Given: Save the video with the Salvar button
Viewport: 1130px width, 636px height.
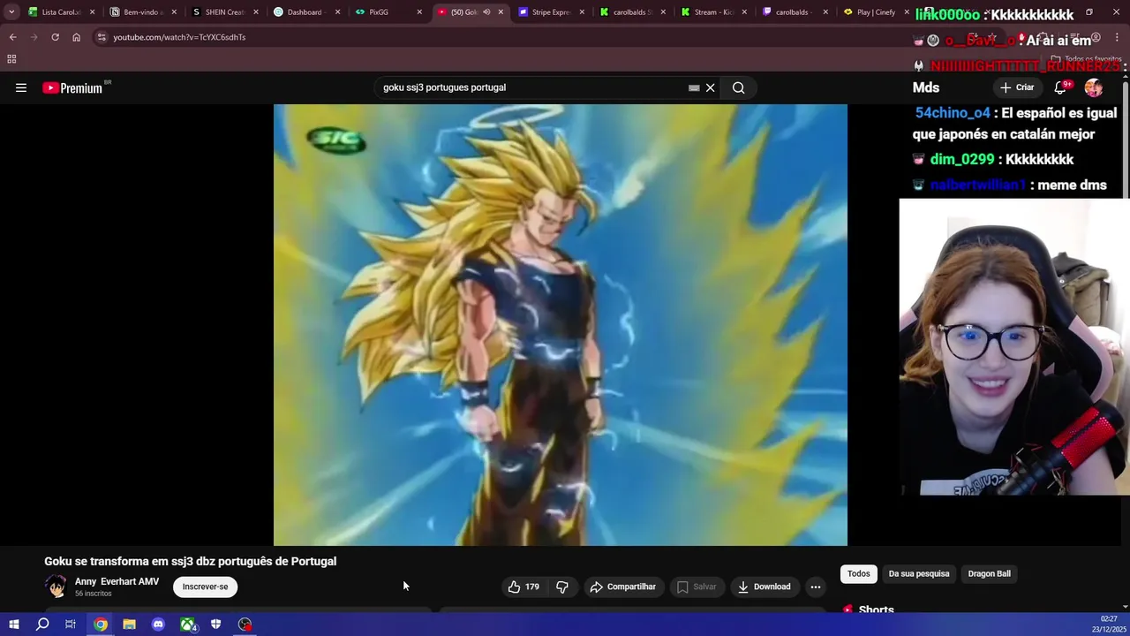Looking at the screenshot, I should [x=697, y=587].
